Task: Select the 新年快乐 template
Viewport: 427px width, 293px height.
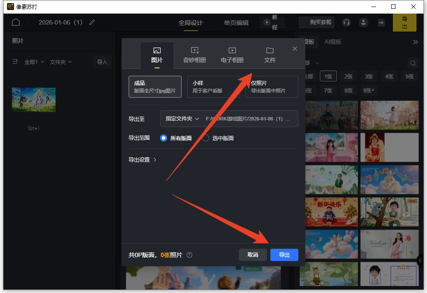Action: pos(332,212)
